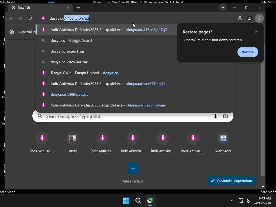Open the Ferran shortcut
The height and width of the screenshot is (207, 276).
click(72, 143)
